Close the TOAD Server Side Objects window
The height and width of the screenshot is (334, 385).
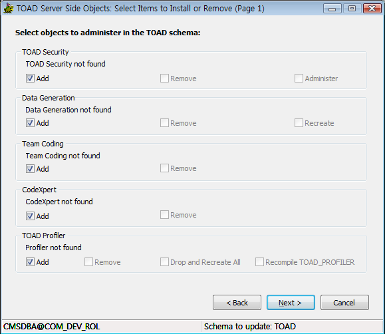pos(372,9)
